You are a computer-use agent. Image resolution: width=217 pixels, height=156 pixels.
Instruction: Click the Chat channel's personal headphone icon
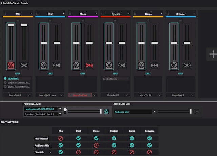[x=44, y=65]
